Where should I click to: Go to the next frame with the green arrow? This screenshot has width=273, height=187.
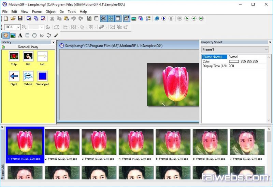pos(194,18)
